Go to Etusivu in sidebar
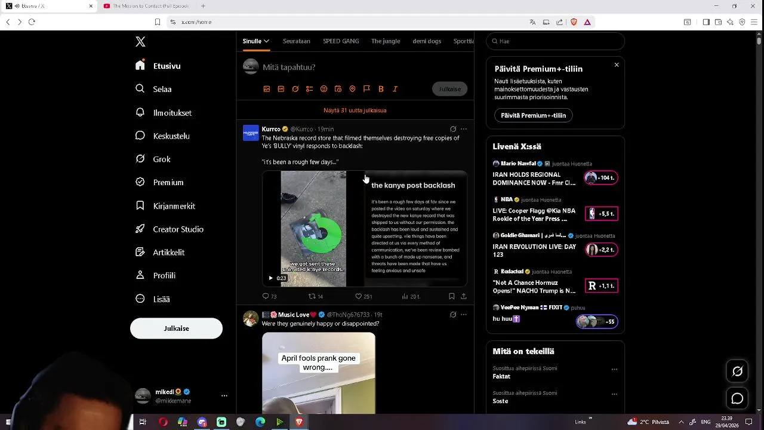Image resolution: width=764 pixels, height=430 pixels. 158,66
